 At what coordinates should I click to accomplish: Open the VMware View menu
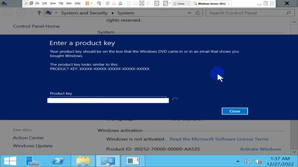click(x=53, y=3)
